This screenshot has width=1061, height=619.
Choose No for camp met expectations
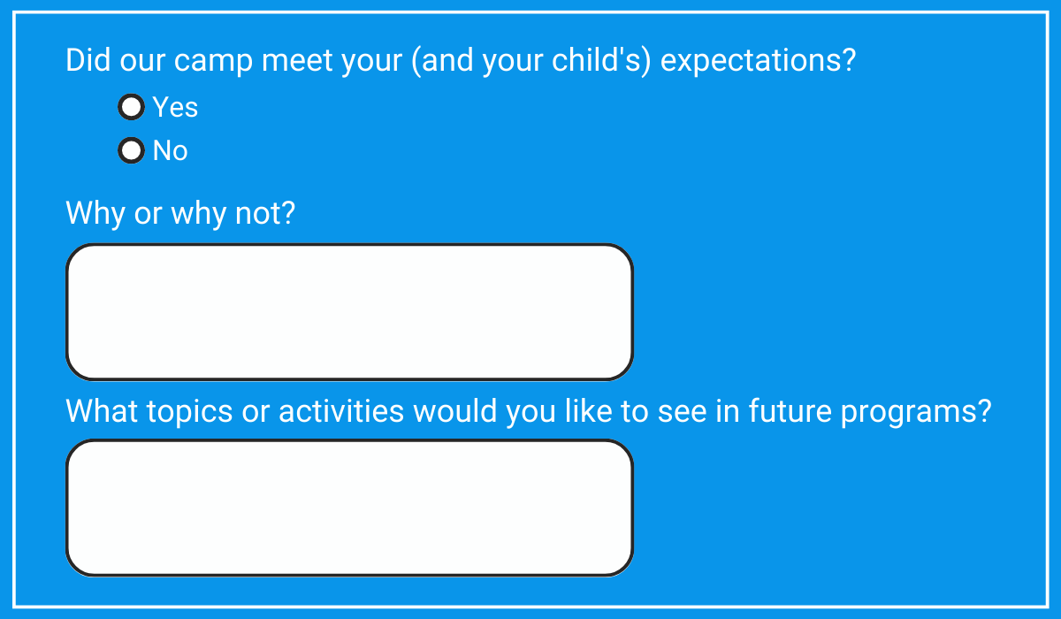coord(131,151)
